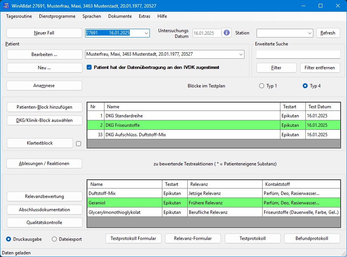Open the Extras menu
Screen dimensions: 347x257
[144, 16]
